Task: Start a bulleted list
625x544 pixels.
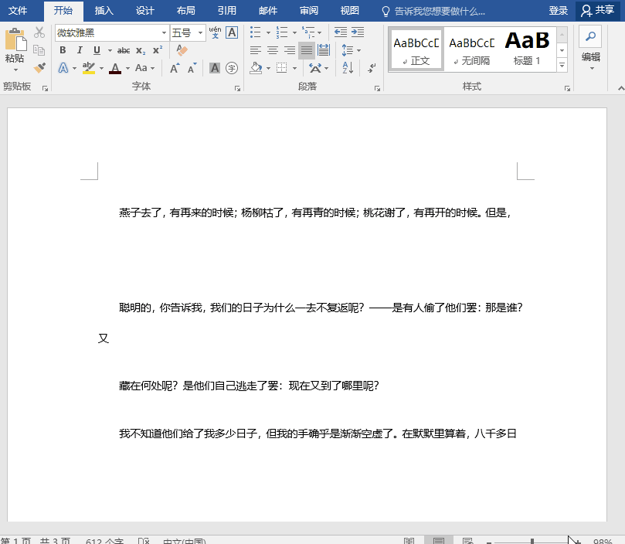Action: 255,32
